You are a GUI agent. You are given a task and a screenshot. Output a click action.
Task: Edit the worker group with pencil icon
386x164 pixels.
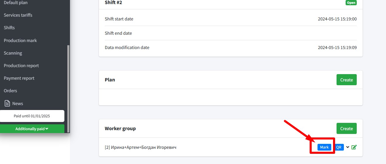tap(354, 147)
